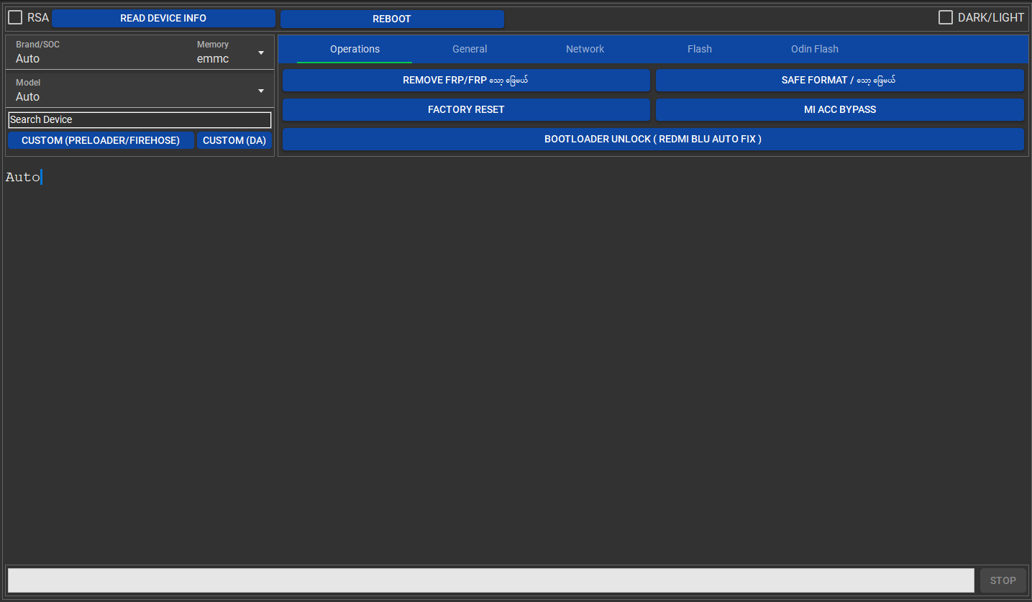
Task: Click the Search Device input field
Action: click(x=139, y=119)
